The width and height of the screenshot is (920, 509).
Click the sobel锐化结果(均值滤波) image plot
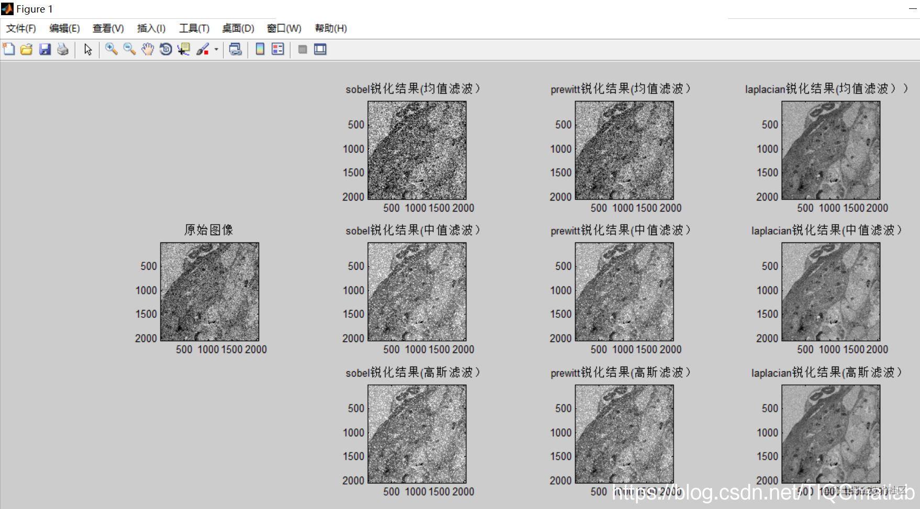click(x=417, y=150)
